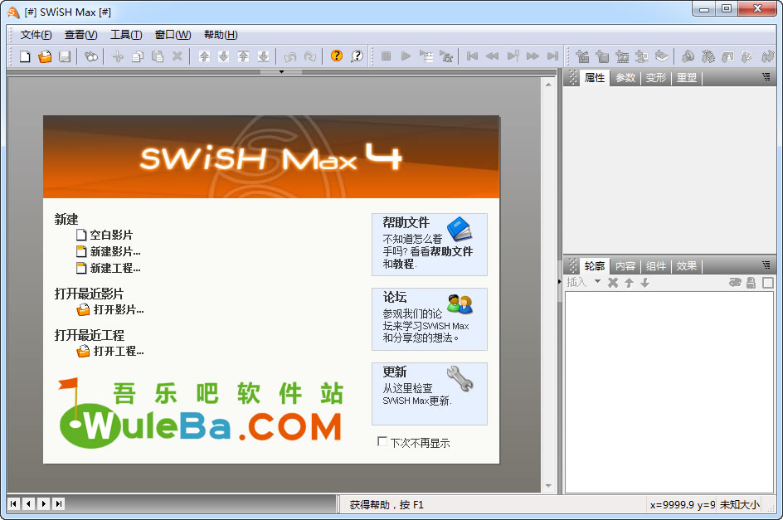This screenshot has width=783, height=520.
Task: Click the Bring to Front icon
Action: (243, 56)
